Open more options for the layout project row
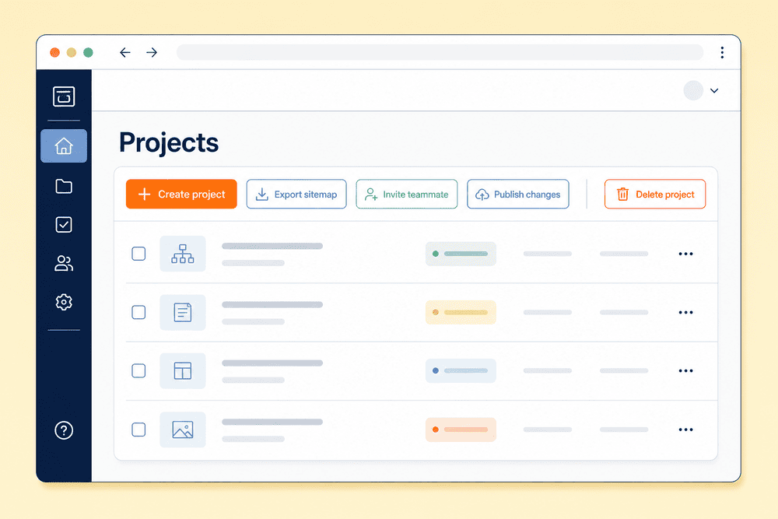The height and width of the screenshot is (519, 778). [685, 371]
